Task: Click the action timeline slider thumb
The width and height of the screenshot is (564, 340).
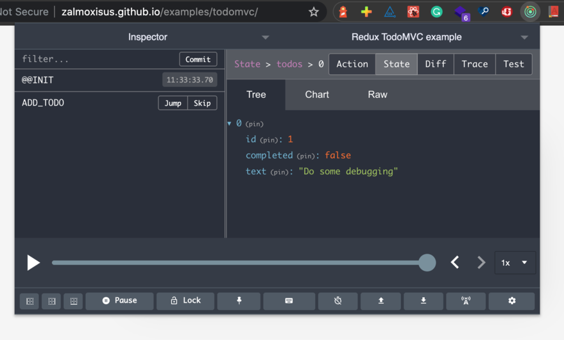Action: (x=427, y=263)
